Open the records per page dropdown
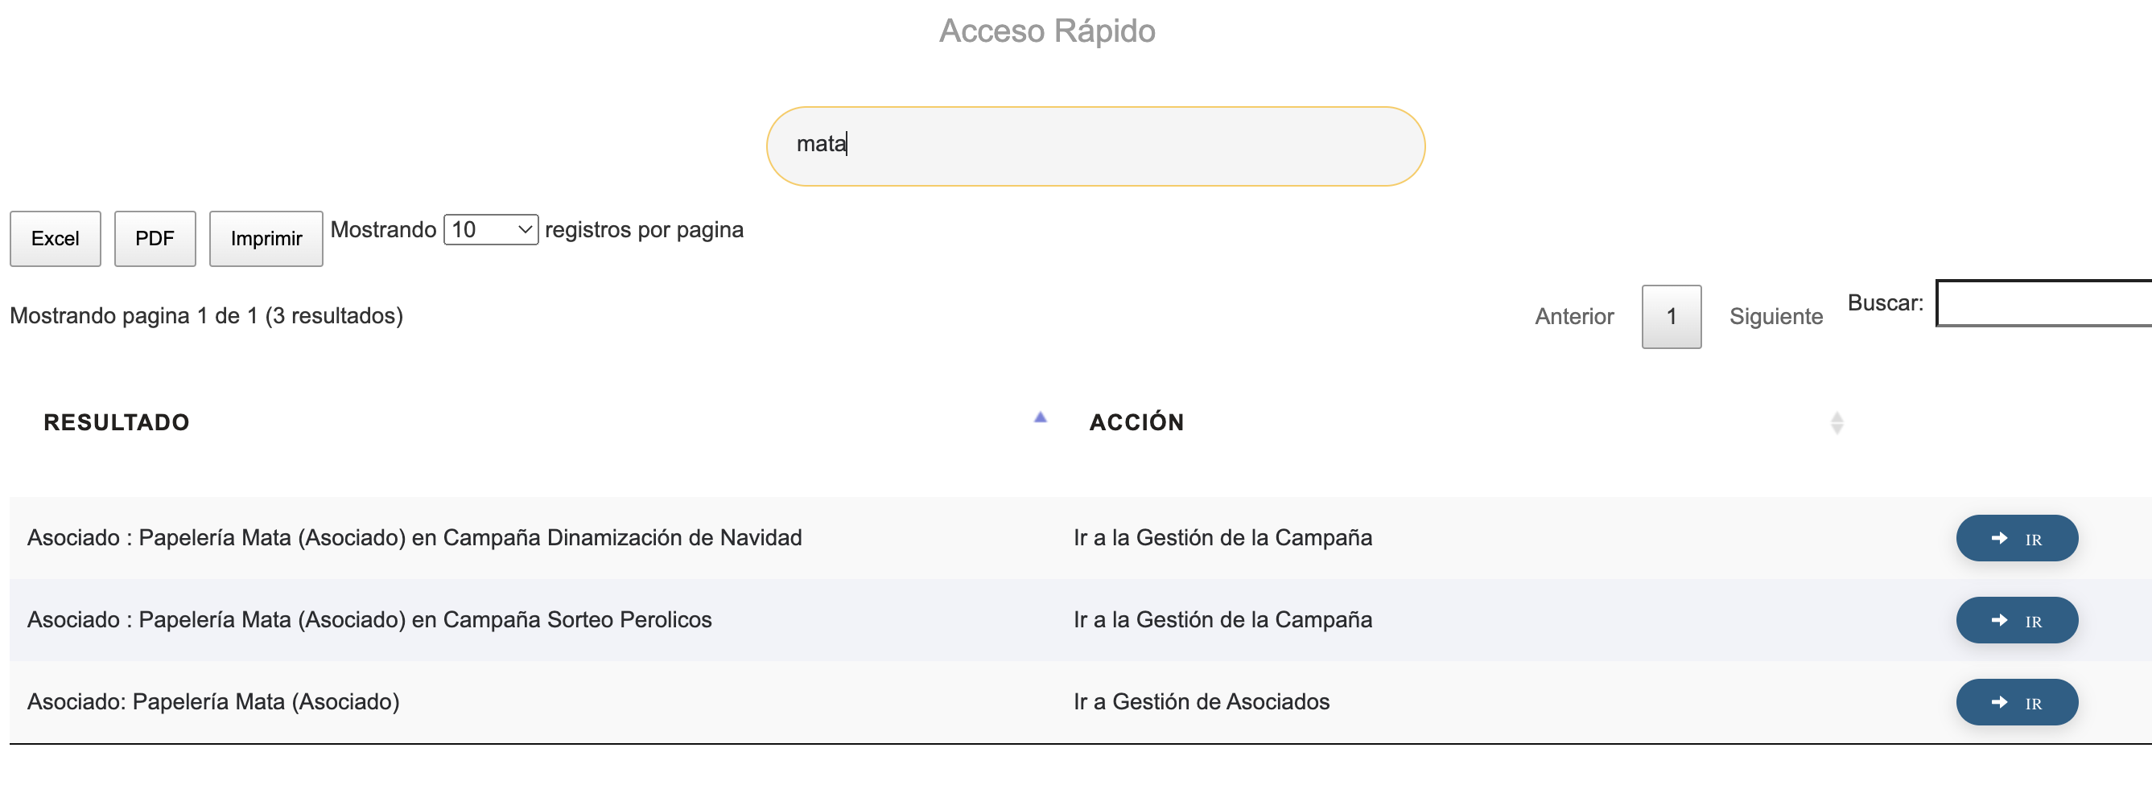 tap(490, 229)
